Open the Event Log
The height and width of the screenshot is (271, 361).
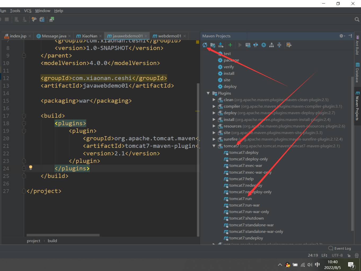pos(340,248)
